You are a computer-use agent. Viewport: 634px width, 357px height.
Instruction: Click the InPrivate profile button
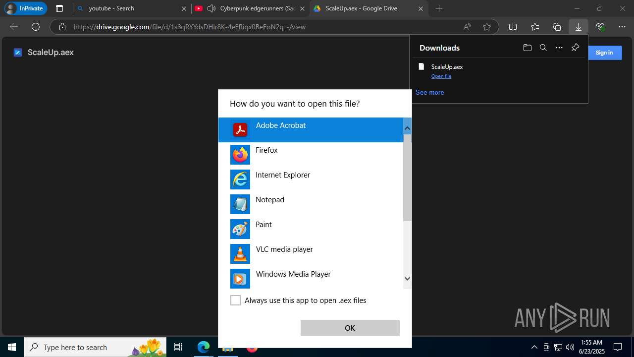point(25,8)
